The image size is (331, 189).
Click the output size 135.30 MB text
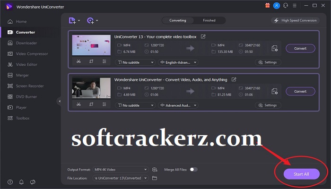point(225,52)
